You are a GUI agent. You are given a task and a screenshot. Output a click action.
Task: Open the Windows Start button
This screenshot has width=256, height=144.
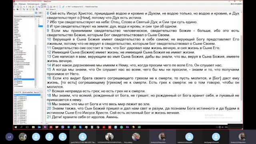(16, 127)
